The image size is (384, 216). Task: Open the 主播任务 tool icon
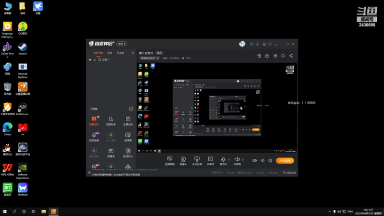(128, 121)
